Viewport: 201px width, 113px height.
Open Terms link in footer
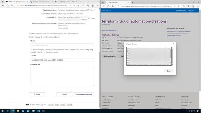pyautogui.click(x=57, y=105)
